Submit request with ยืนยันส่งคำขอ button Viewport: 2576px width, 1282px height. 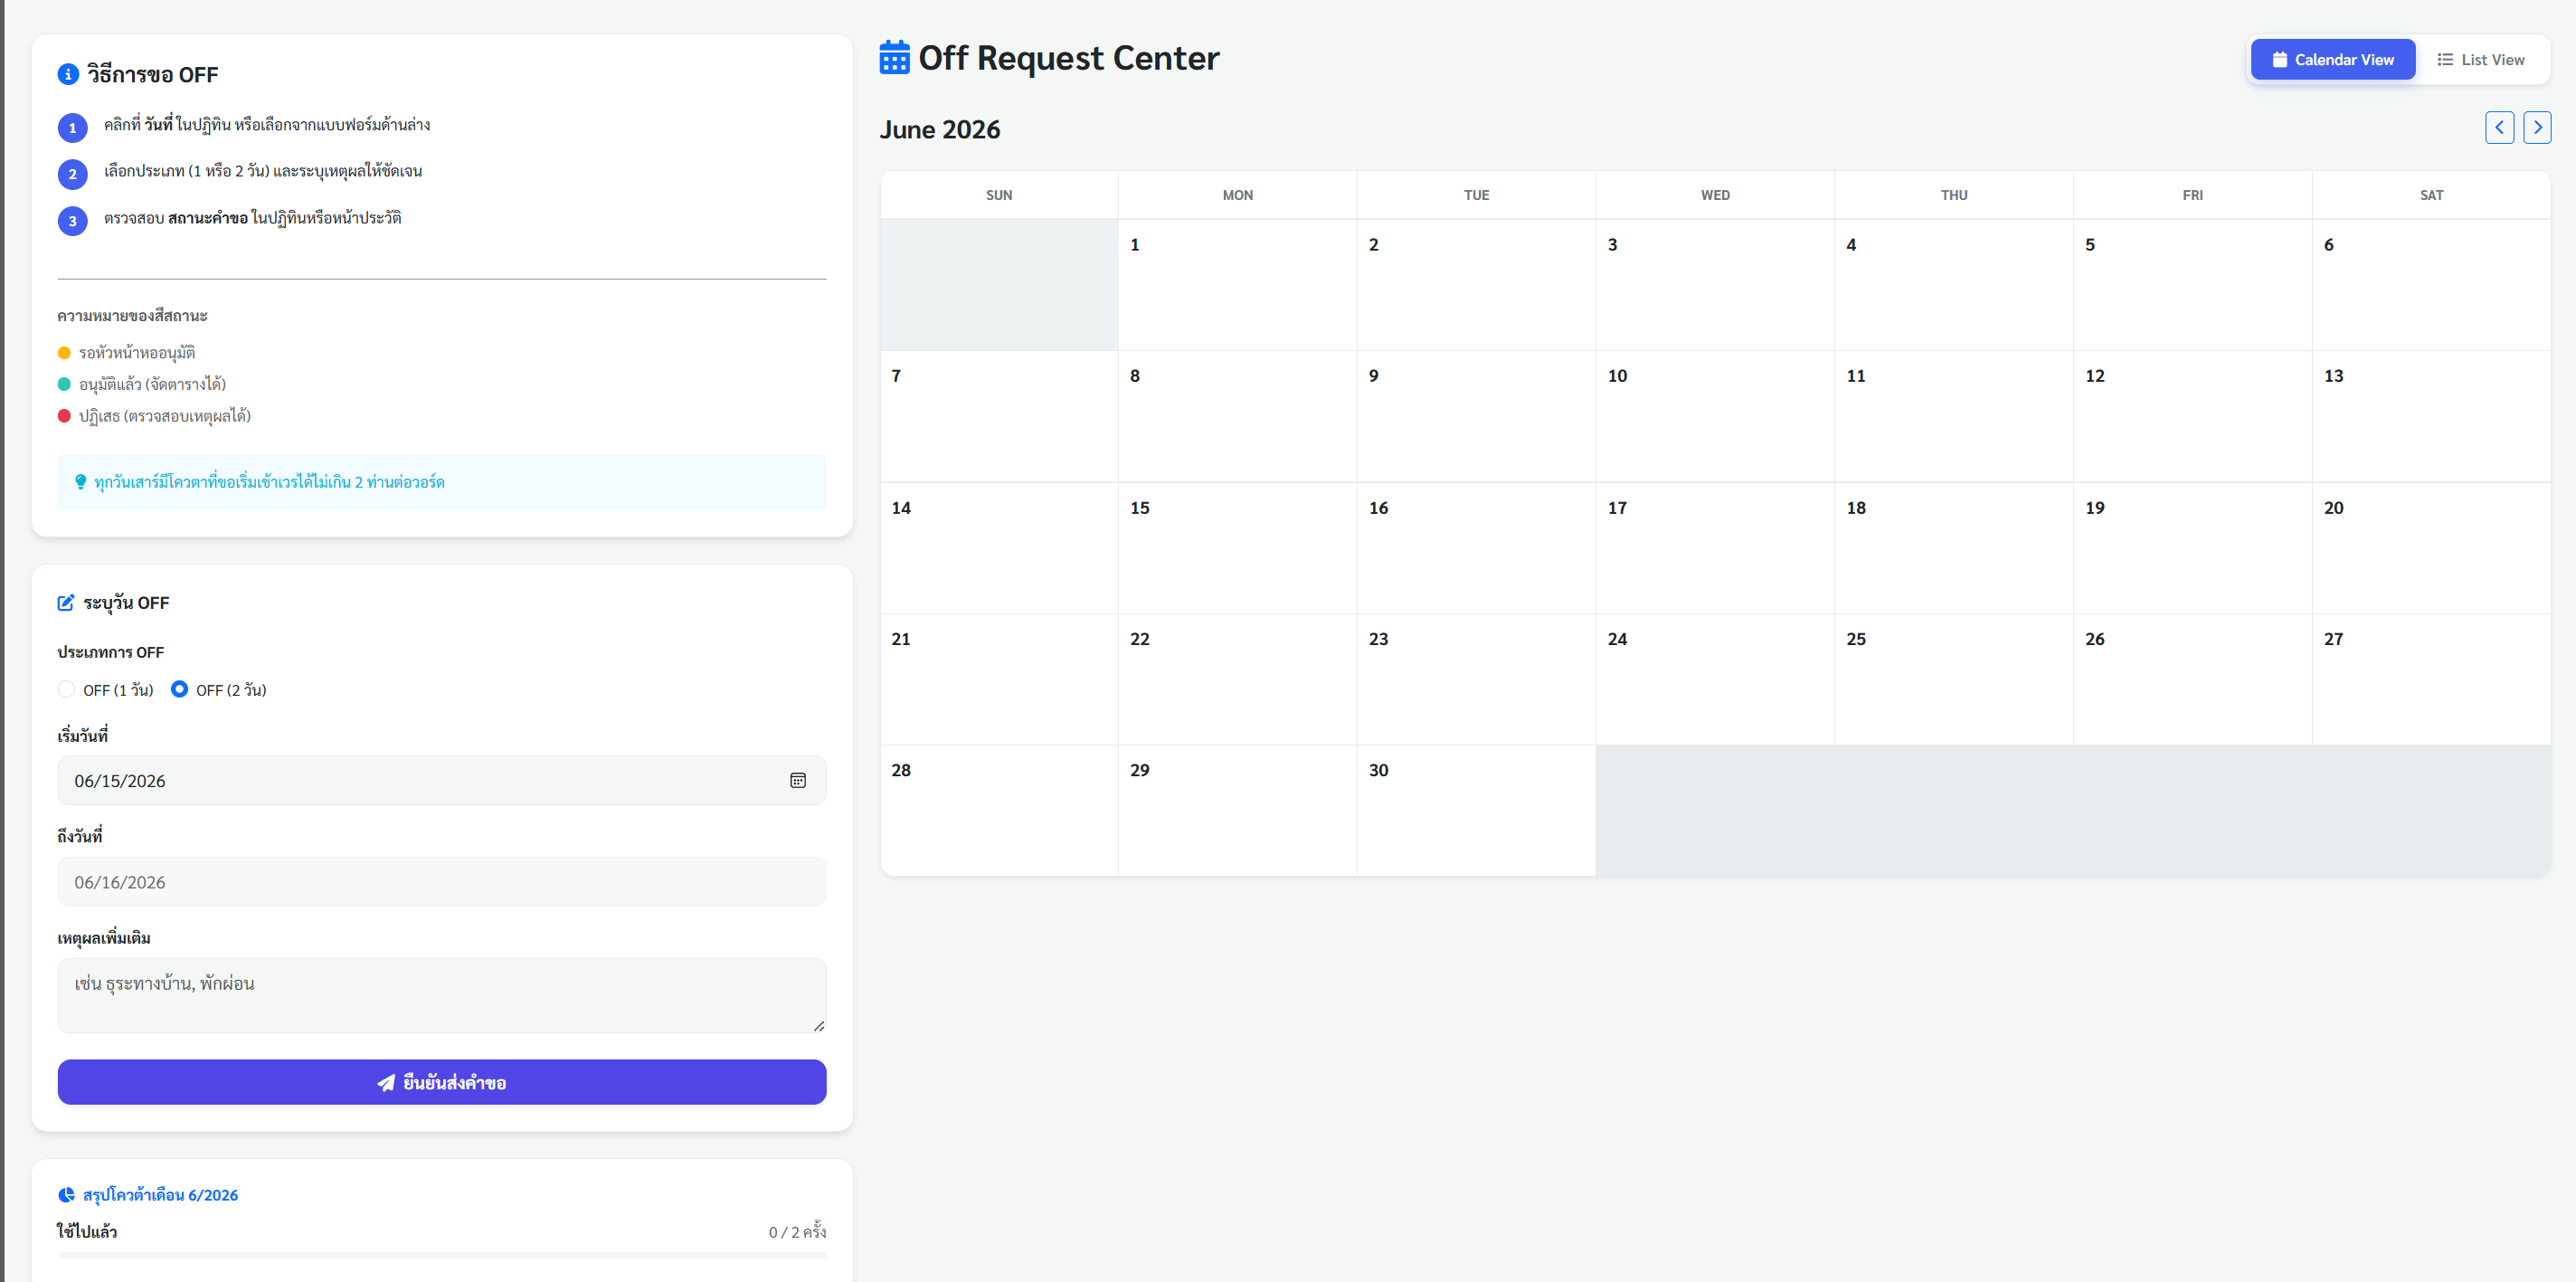point(442,1082)
